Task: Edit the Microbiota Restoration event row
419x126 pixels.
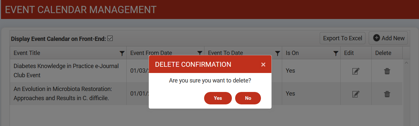Action: point(356,94)
